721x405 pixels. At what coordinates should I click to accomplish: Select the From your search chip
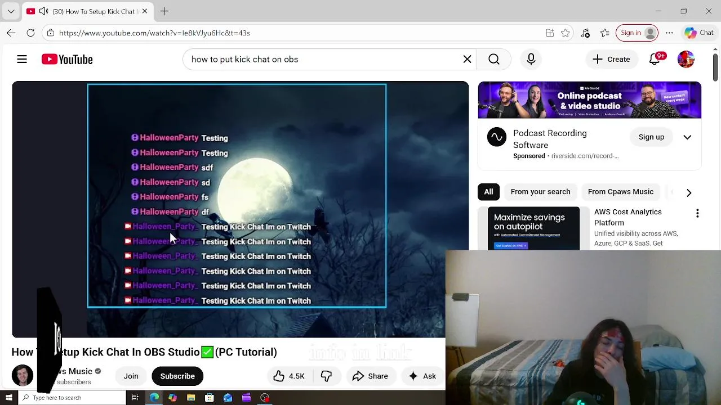point(540,192)
